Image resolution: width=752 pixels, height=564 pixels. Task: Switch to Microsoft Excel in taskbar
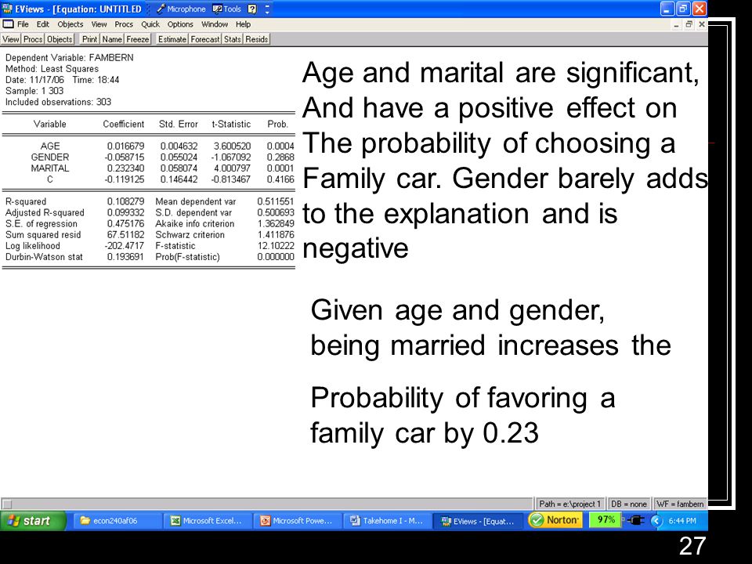tap(207, 521)
